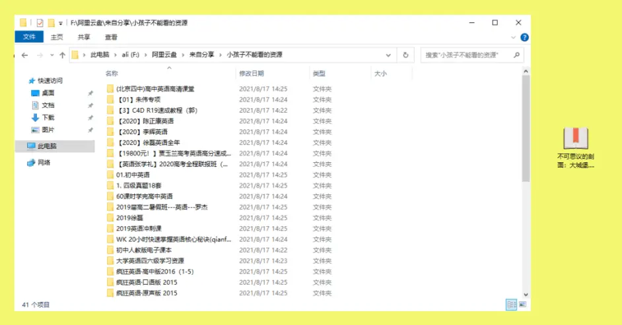The height and width of the screenshot is (325, 622).
Task: Unpin 桌面 via its pin icon
Action: pos(90,93)
